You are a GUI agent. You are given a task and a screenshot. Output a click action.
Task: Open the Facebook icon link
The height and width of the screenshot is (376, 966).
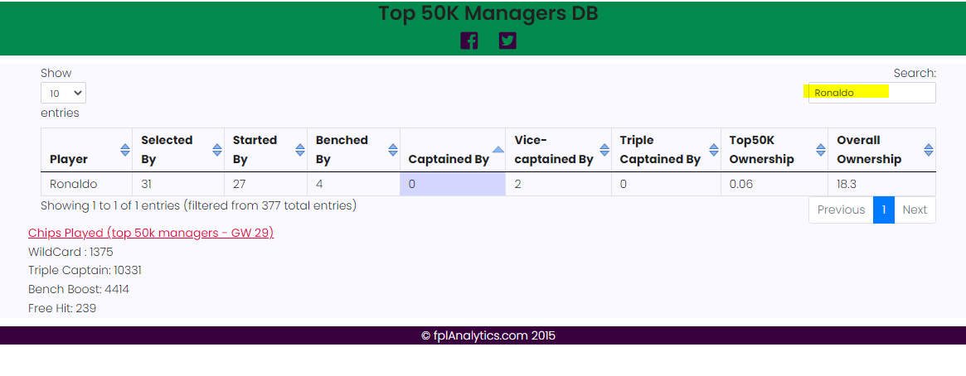pyautogui.click(x=468, y=41)
